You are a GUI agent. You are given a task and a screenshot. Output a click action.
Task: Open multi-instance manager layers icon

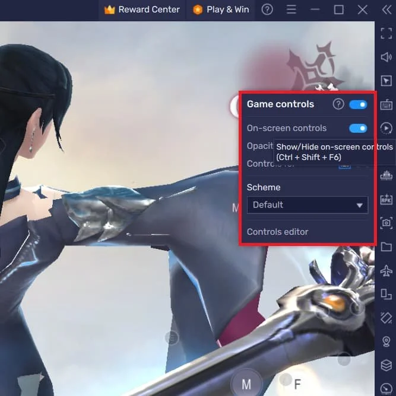(386, 365)
